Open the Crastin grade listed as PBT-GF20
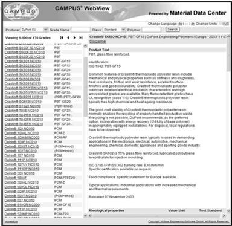 pyautogui.click(x=23, y=70)
